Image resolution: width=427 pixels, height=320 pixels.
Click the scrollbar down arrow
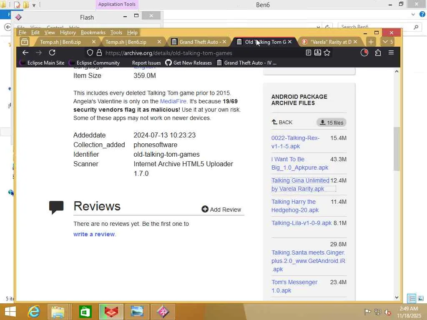[397, 297]
